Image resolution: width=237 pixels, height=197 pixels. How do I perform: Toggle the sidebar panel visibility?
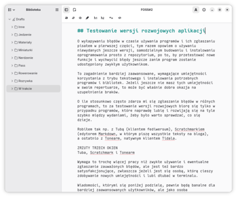[66, 10]
